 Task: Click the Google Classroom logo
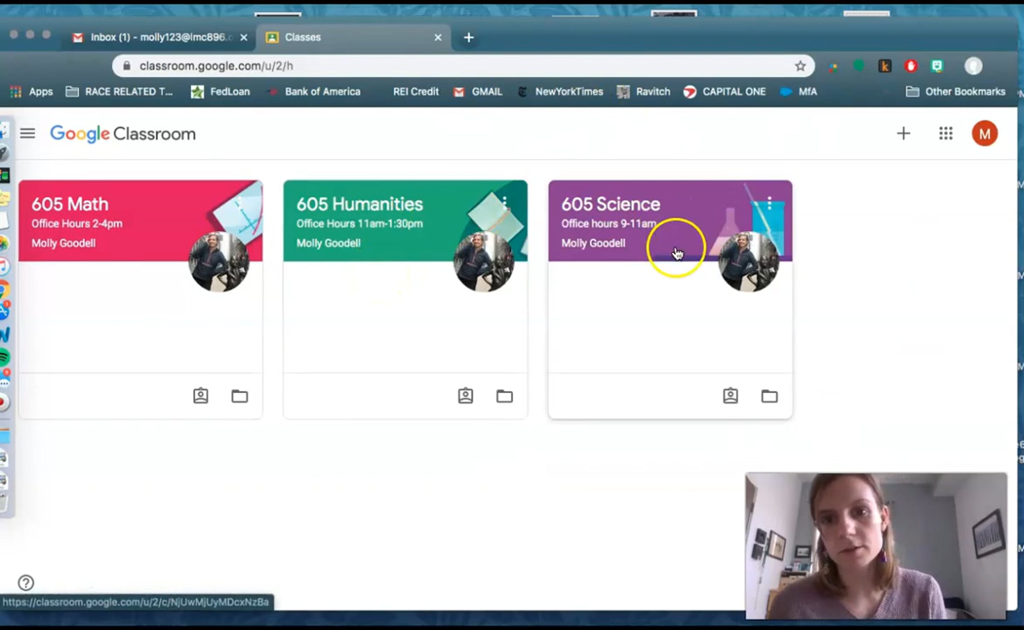[123, 134]
